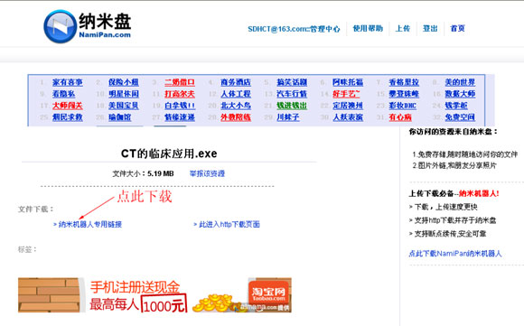This screenshot has height=326, width=524.
Task: Click the brick wall image in banner
Action: 49,295
